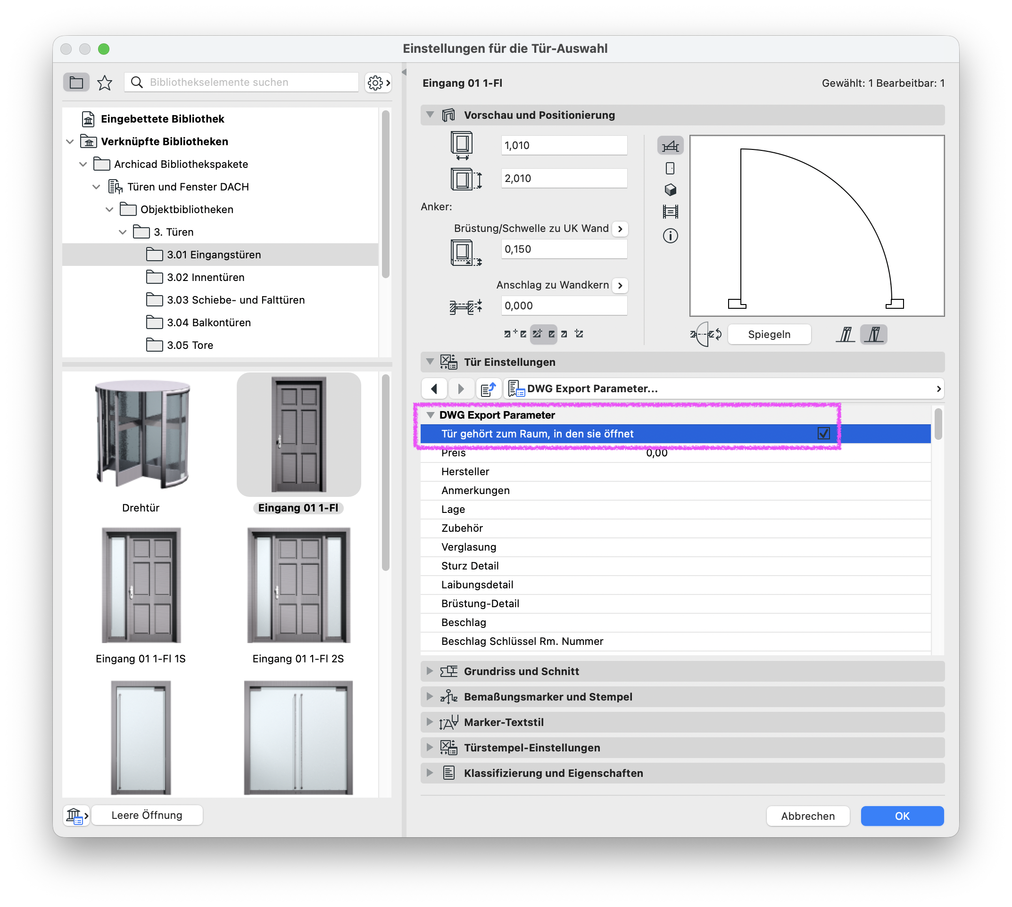Click the favorites star icon
1012x907 pixels.
click(x=105, y=82)
